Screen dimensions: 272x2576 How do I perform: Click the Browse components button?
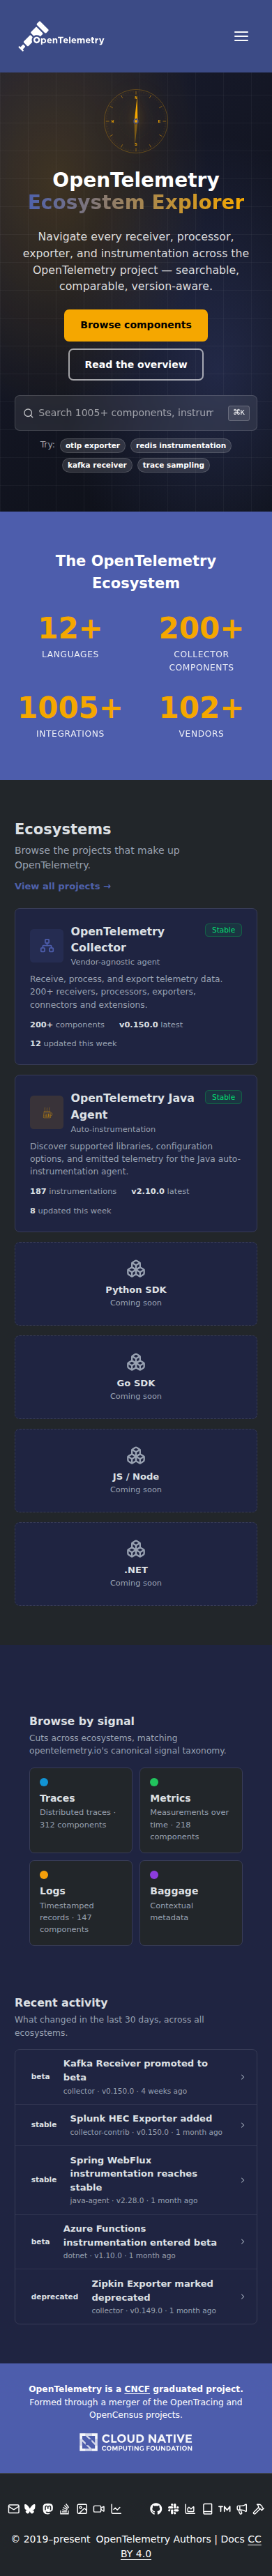point(136,325)
